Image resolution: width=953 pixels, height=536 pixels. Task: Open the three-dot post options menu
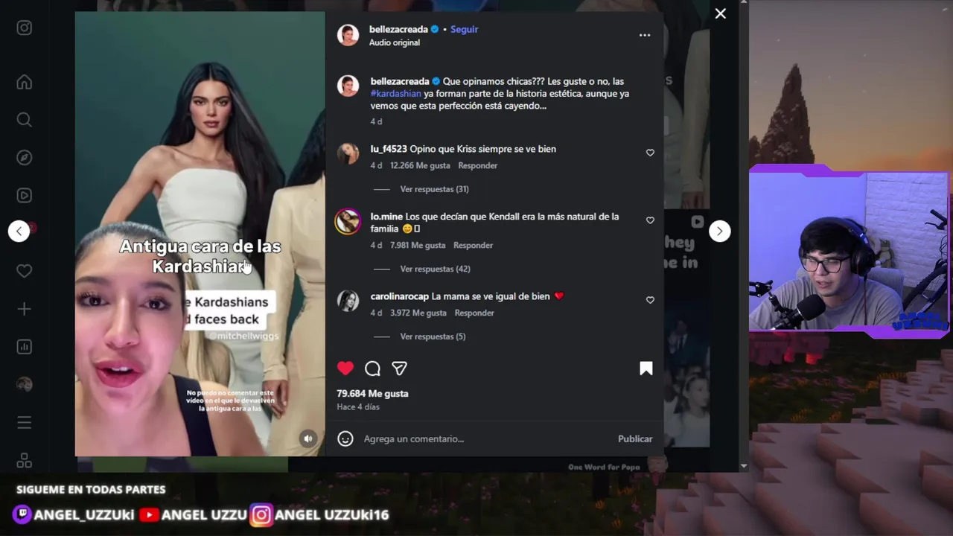click(645, 35)
